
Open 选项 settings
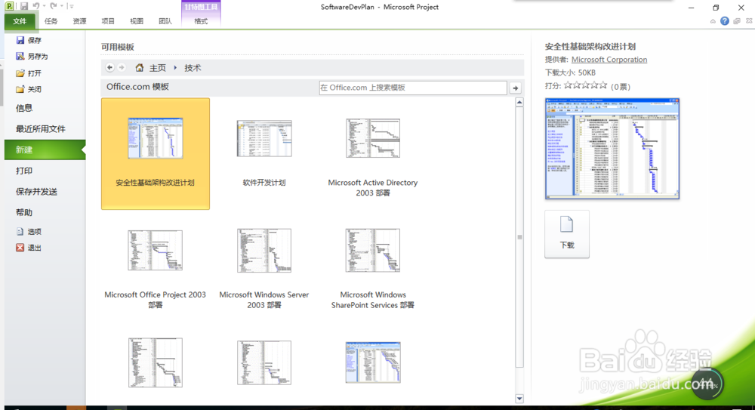coord(29,232)
